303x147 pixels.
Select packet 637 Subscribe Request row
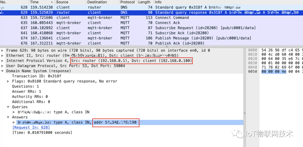click(140, 28)
